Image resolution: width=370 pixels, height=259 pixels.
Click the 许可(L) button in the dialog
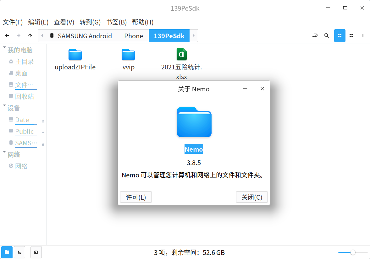pos(136,197)
